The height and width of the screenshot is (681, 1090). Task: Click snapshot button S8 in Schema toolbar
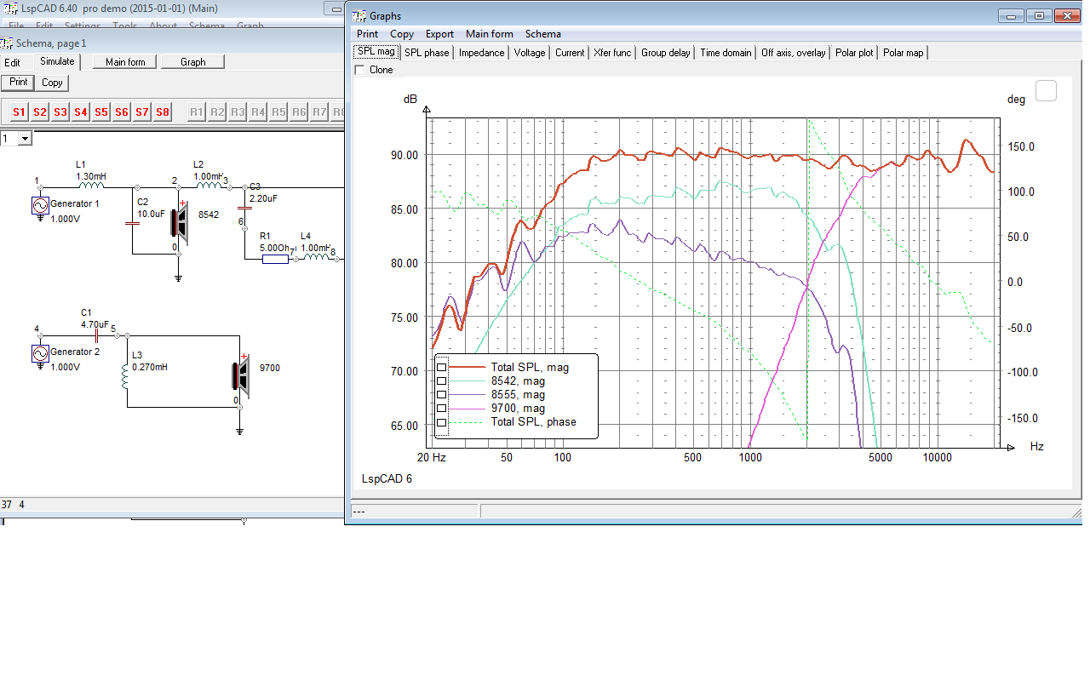162,112
